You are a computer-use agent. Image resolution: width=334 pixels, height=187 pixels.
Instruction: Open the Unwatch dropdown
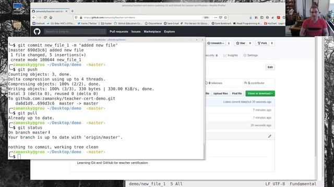[216, 43]
